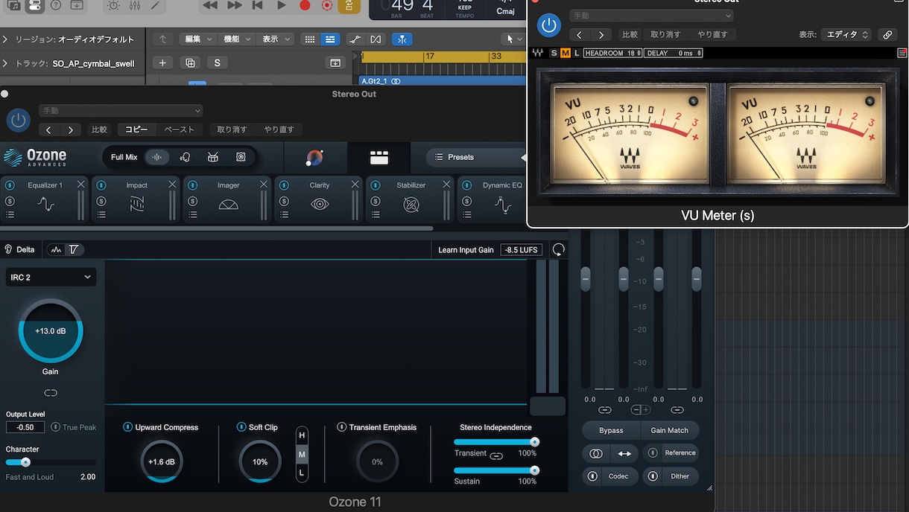Open the IRC 2 mode dropdown
This screenshot has width=909, height=512.
point(51,277)
